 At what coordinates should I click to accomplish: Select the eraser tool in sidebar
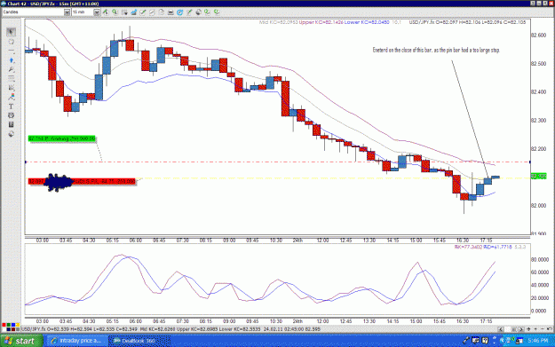tap(11, 134)
